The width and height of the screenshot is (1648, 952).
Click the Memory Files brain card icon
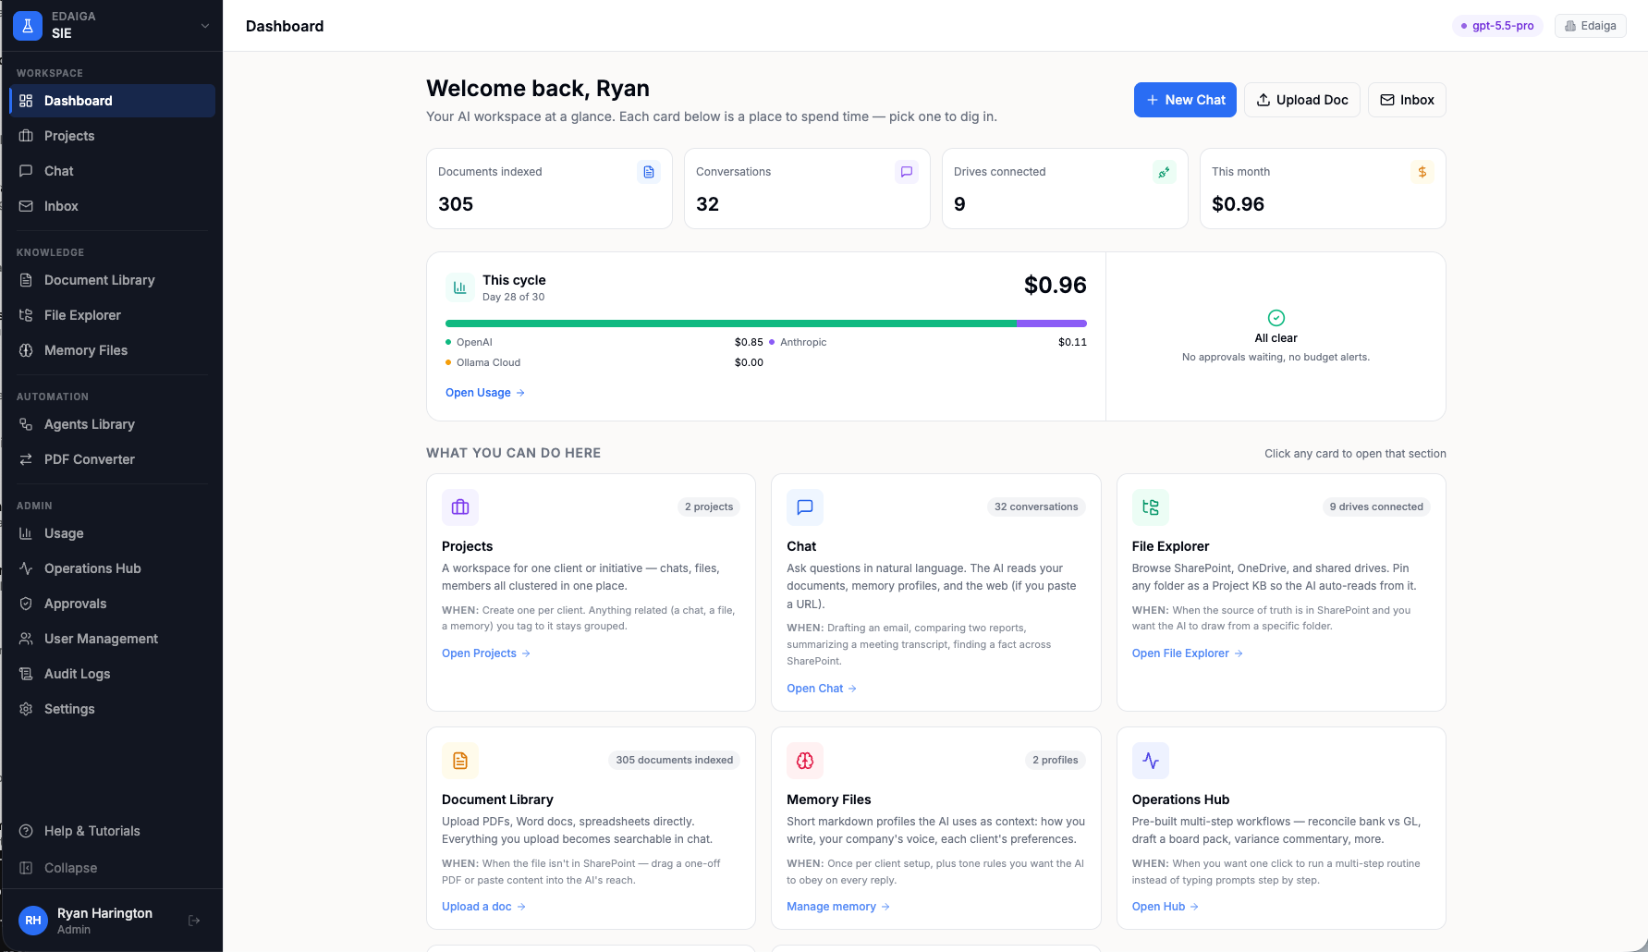click(x=805, y=761)
